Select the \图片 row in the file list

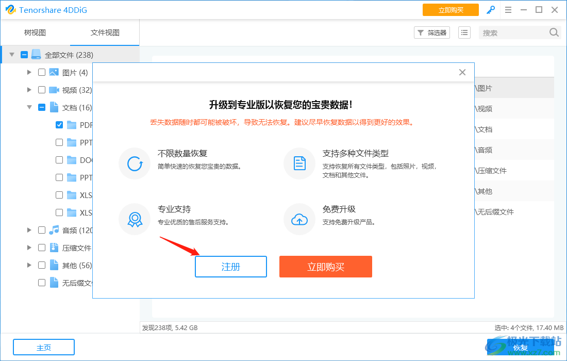(x=514, y=88)
